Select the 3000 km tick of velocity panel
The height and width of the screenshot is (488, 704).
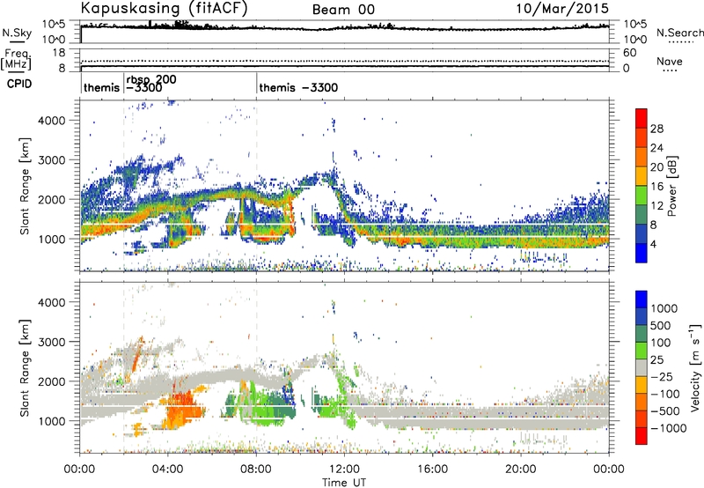click(52, 342)
